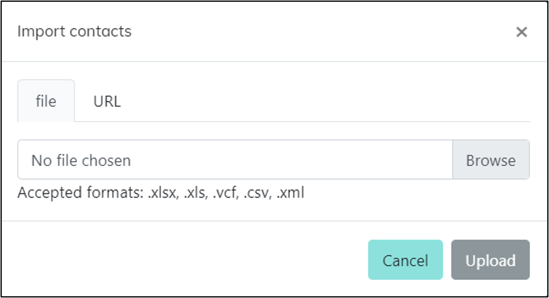Cancel the contact import
Image resolution: width=549 pixels, height=298 pixels.
pyautogui.click(x=405, y=260)
